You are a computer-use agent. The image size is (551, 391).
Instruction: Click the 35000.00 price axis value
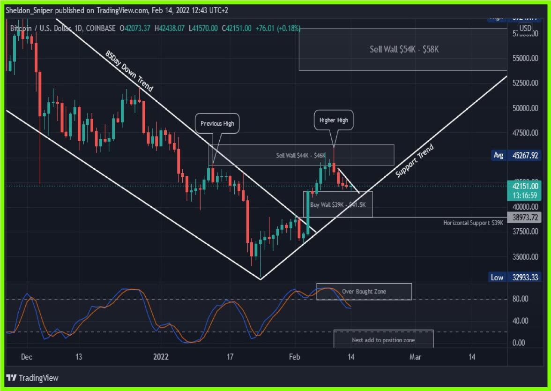(525, 257)
